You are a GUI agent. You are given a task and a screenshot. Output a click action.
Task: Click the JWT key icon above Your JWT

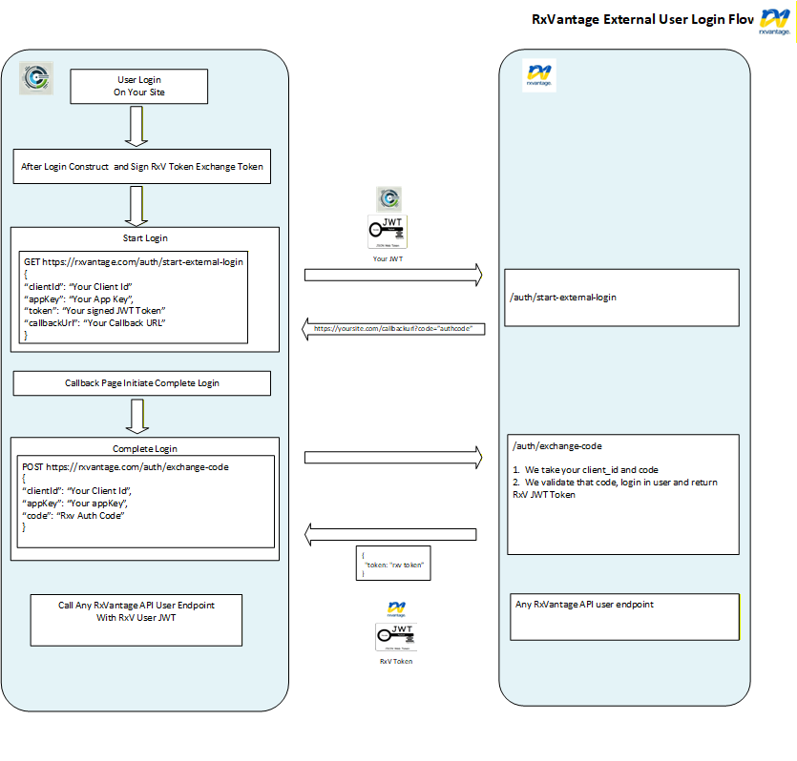[388, 232]
